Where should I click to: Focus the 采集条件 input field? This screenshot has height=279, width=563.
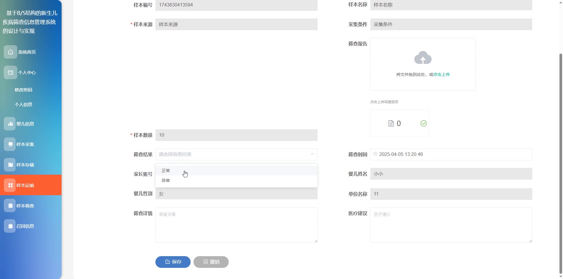pyautogui.click(x=451, y=24)
